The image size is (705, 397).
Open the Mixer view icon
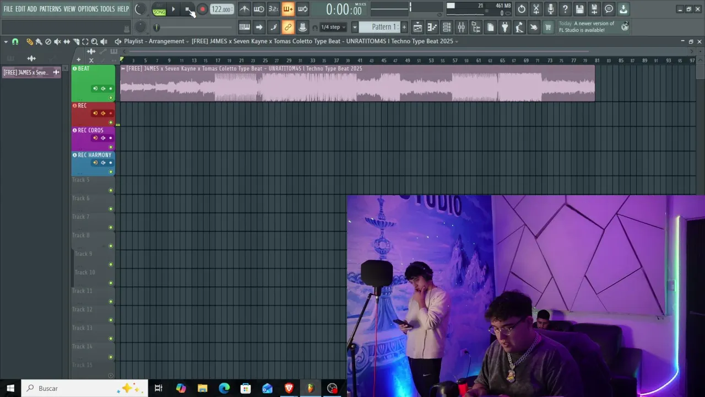461,27
